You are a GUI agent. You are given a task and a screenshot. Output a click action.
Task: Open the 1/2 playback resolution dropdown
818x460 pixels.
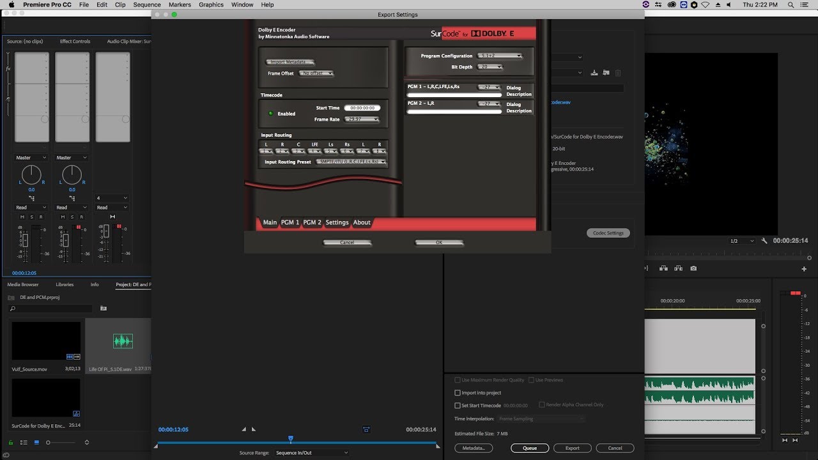743,241
